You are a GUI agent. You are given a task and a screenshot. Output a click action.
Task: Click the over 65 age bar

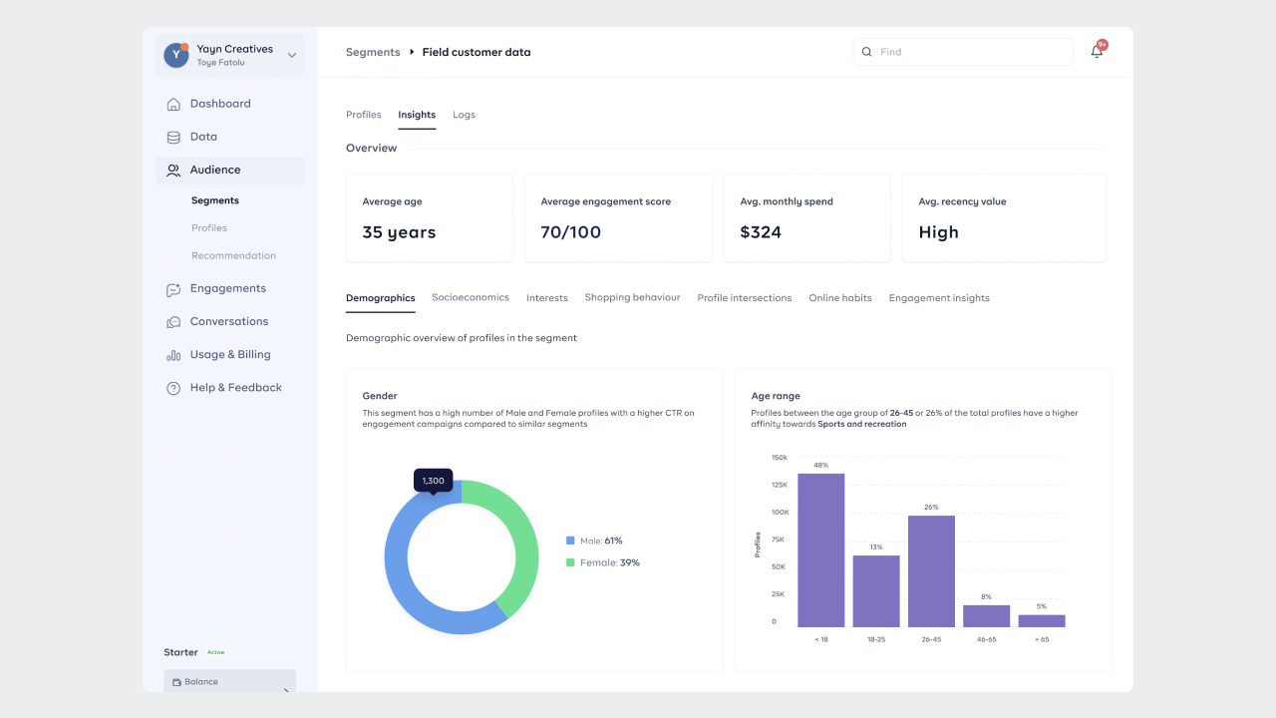1042,620
